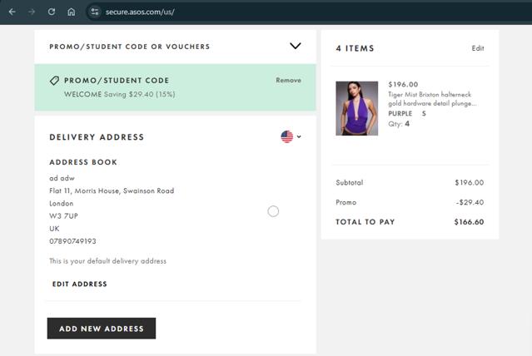Select the London address radio button

point(273,211)
